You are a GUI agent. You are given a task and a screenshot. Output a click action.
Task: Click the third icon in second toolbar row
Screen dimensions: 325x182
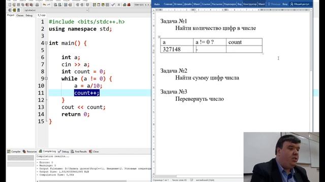point(18,10)
